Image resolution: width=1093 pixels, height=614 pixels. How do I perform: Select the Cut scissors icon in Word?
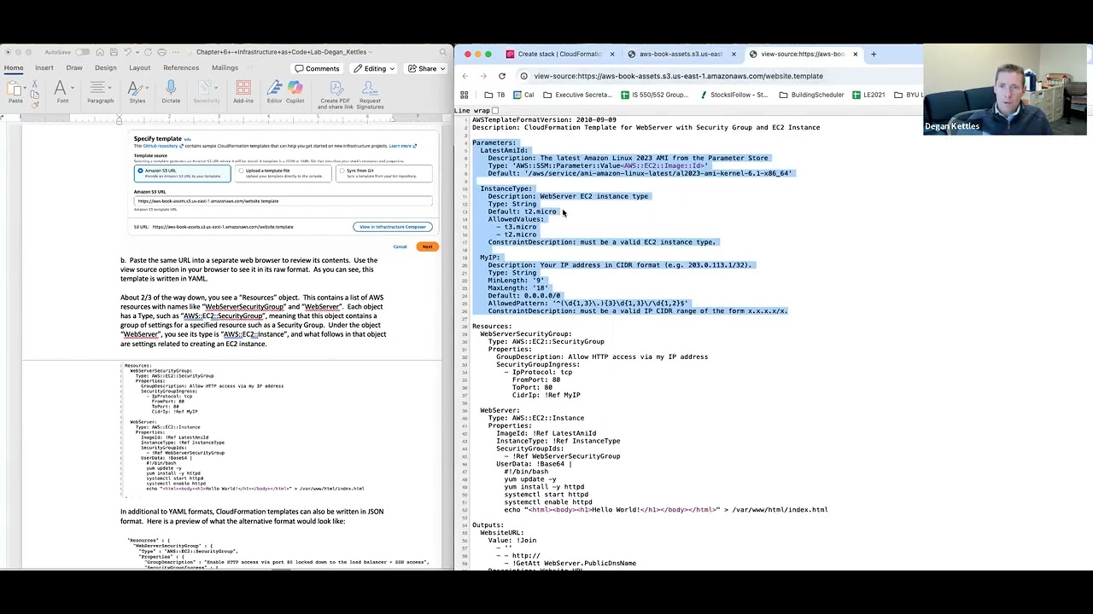34,84
